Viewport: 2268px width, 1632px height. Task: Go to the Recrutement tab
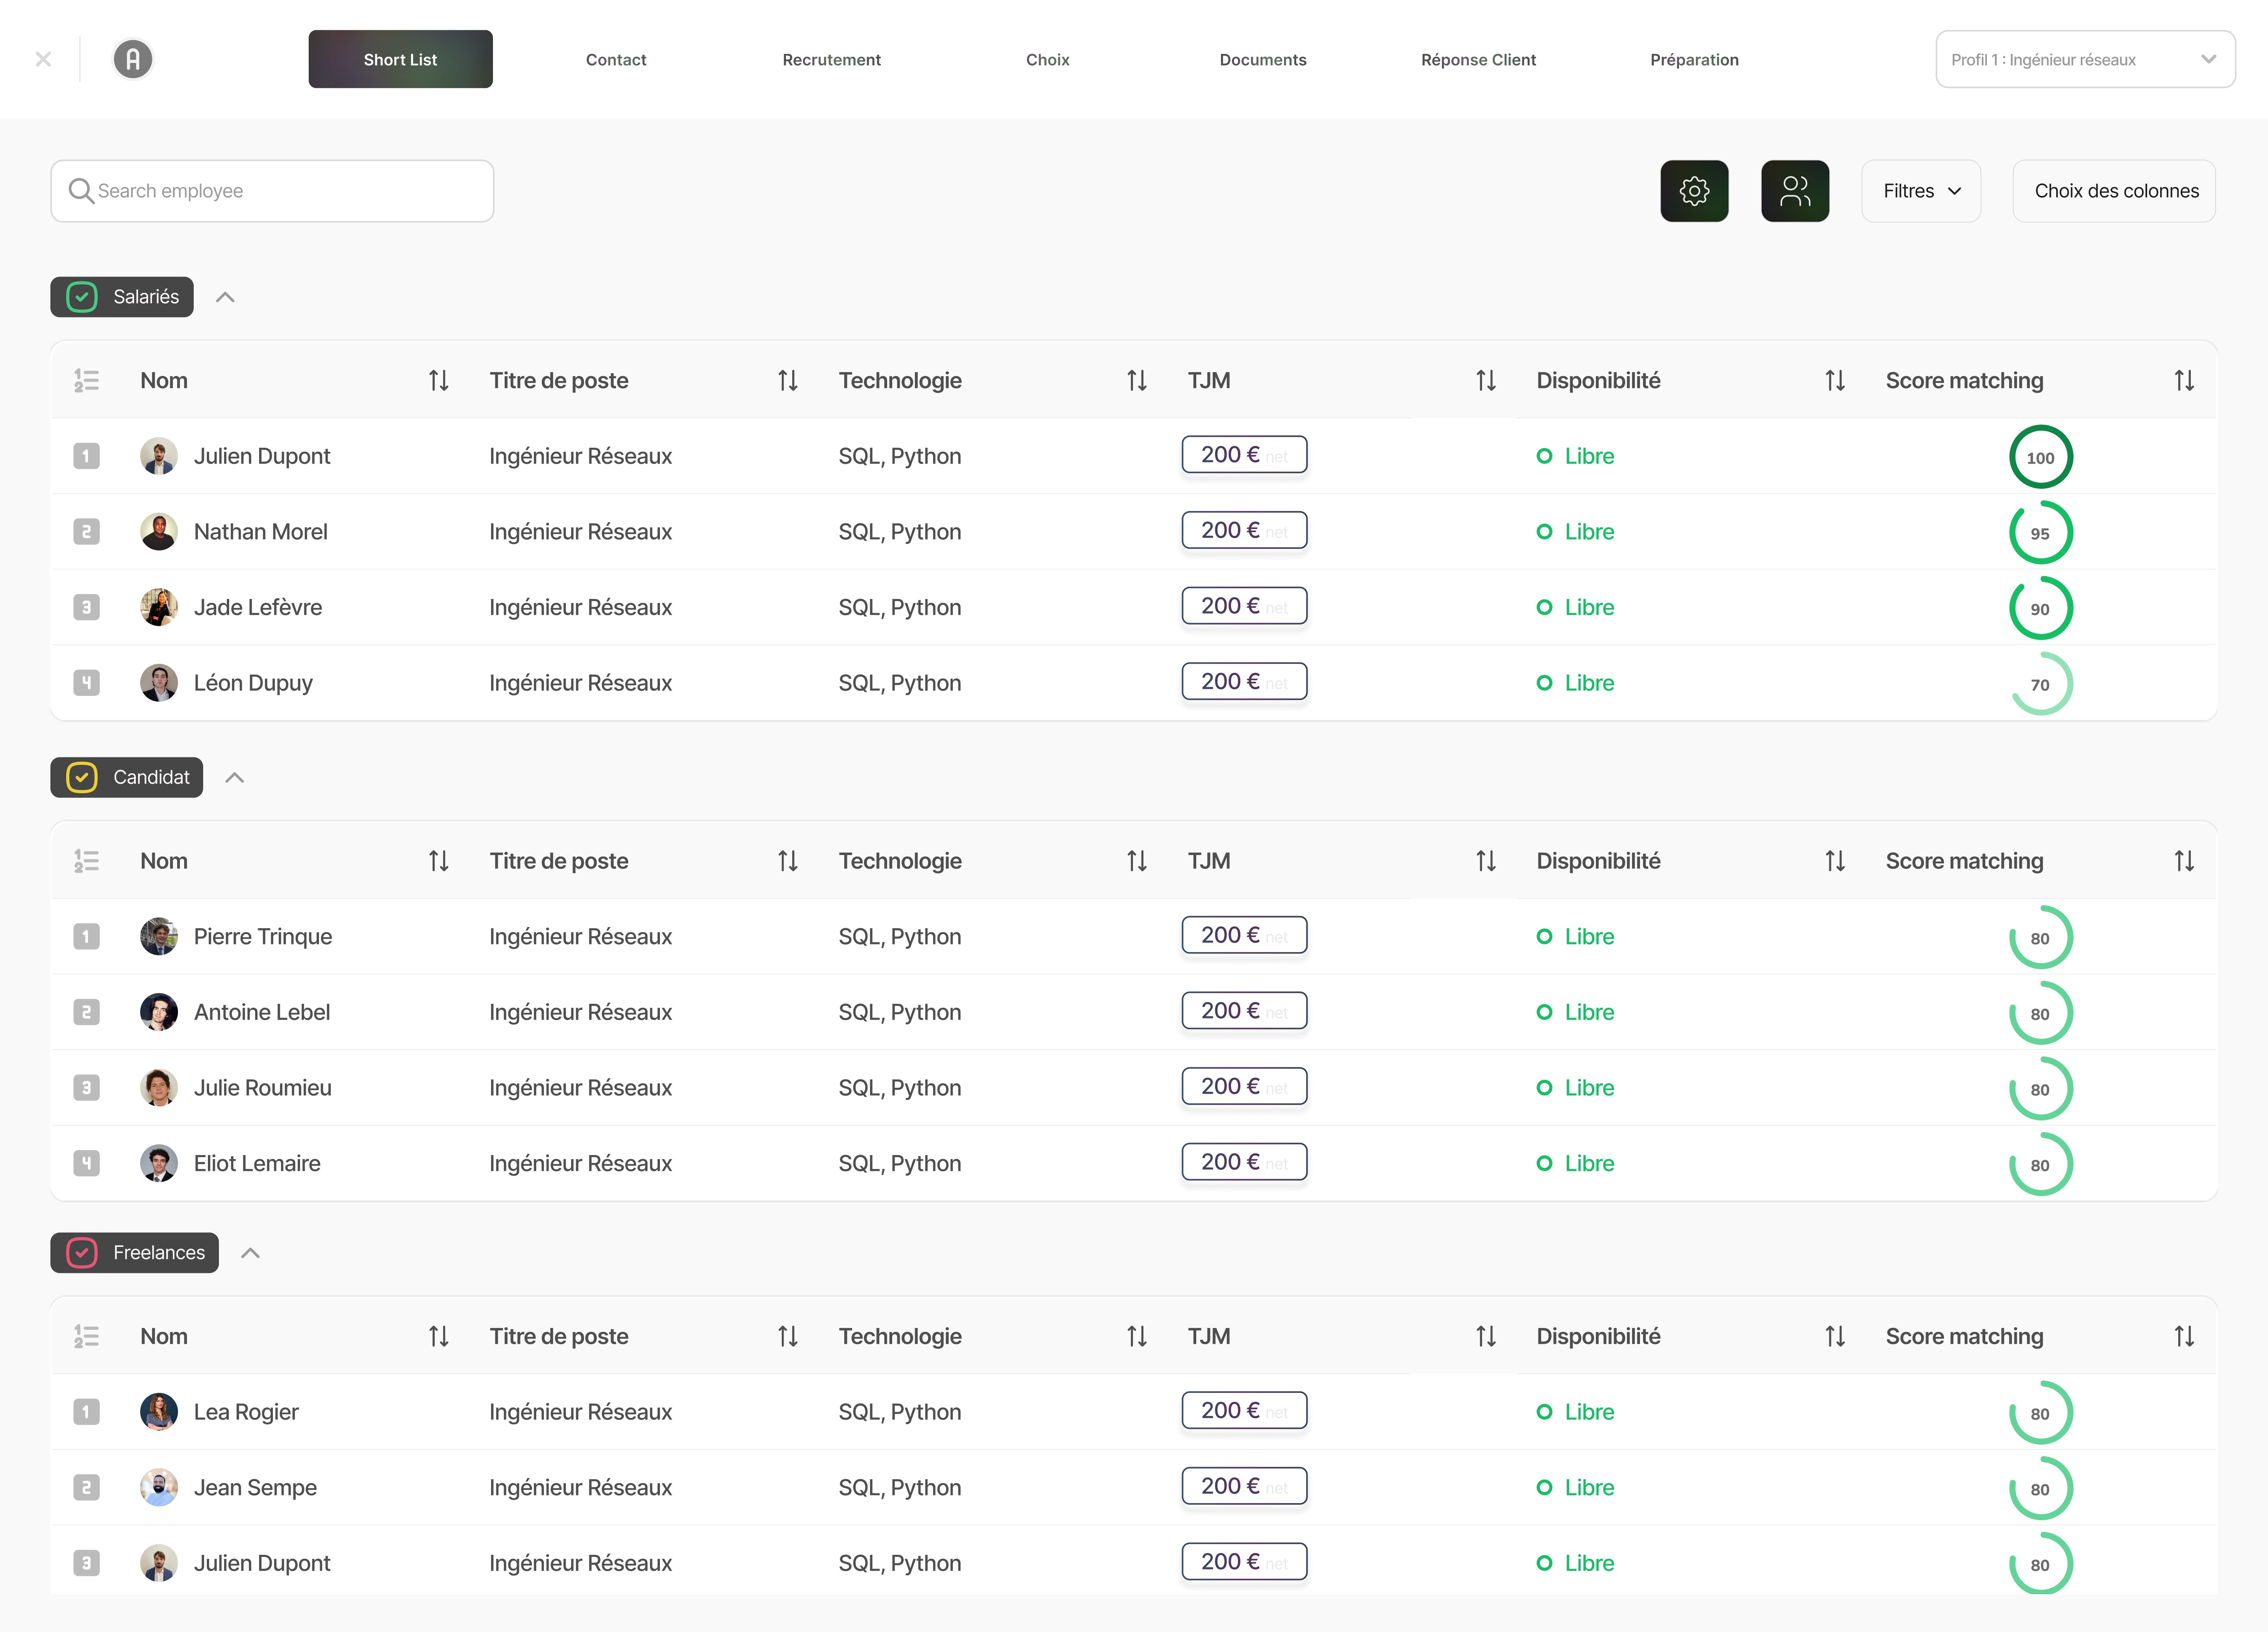[x=832, y=59]
